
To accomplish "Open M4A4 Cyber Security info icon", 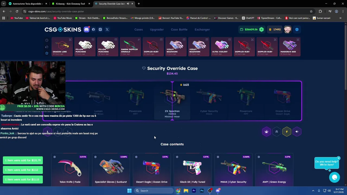I will pos(218,157).
